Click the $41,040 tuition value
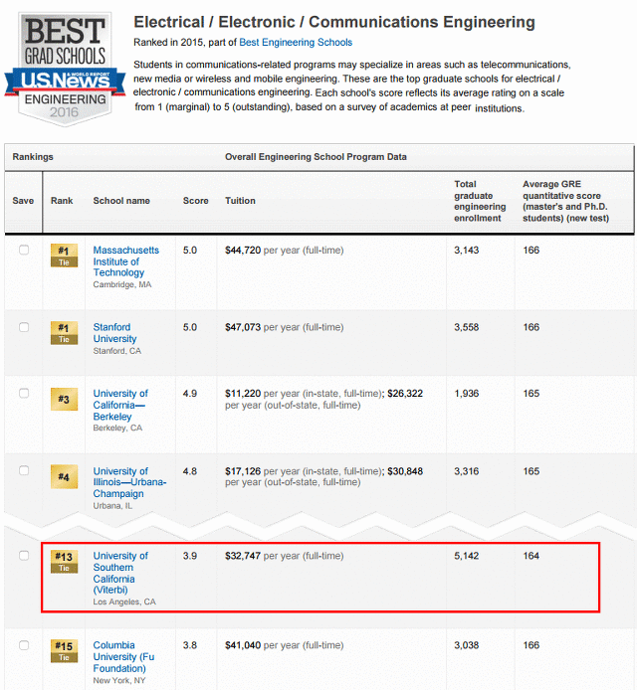 243,645
